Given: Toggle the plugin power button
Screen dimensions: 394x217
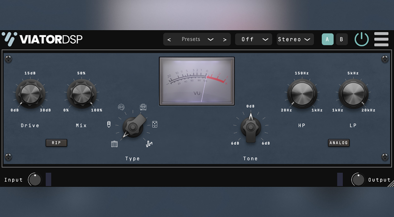Looking at the screenshot, I should pos(362,39).
